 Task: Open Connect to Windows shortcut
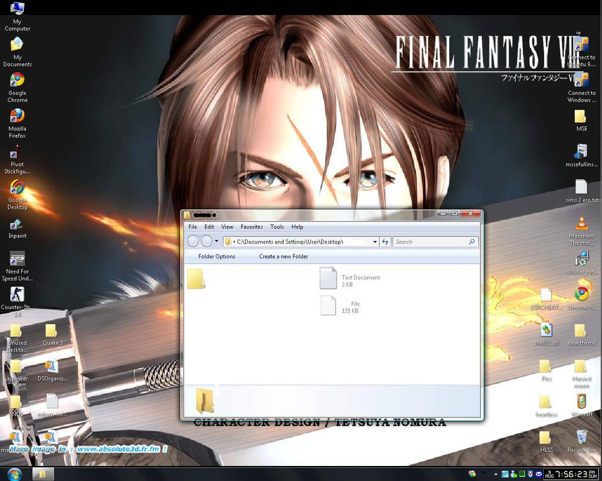(582, 87)
